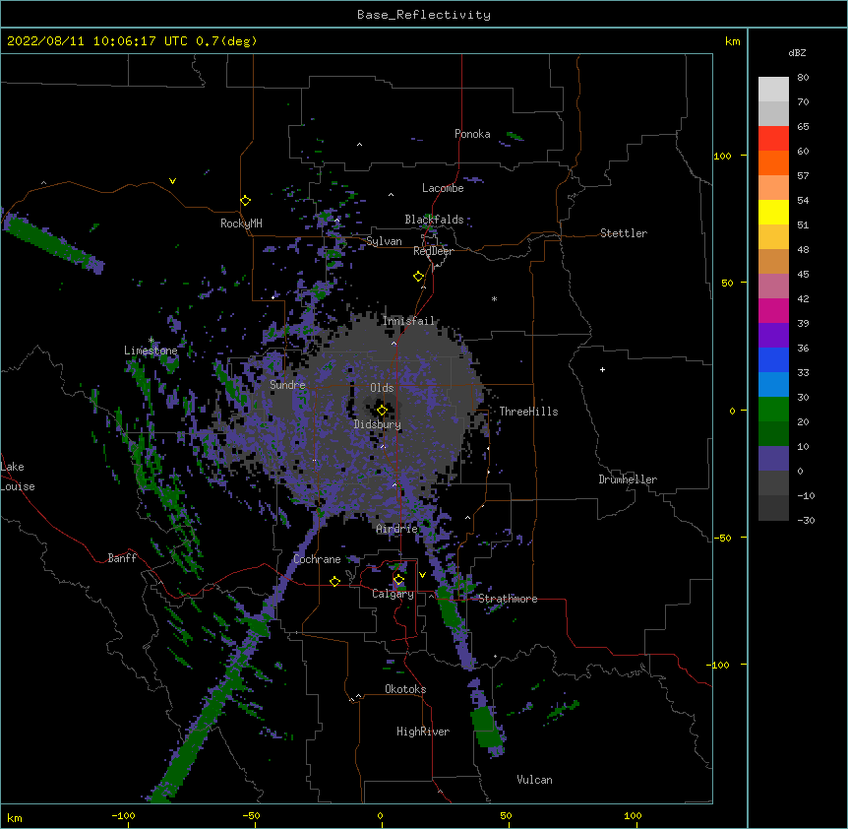The height and width of the screenshot is (829, 848).
Task: Pick the yellow 51–54 dBZ legend swatch
Action: point(773,212)
